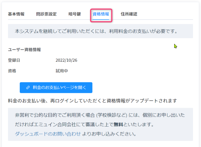The width and height of the screenshot is (201, 147).
Task: Click the bold 無料 word
Action: pyautogui.click(x=119, y=125)
